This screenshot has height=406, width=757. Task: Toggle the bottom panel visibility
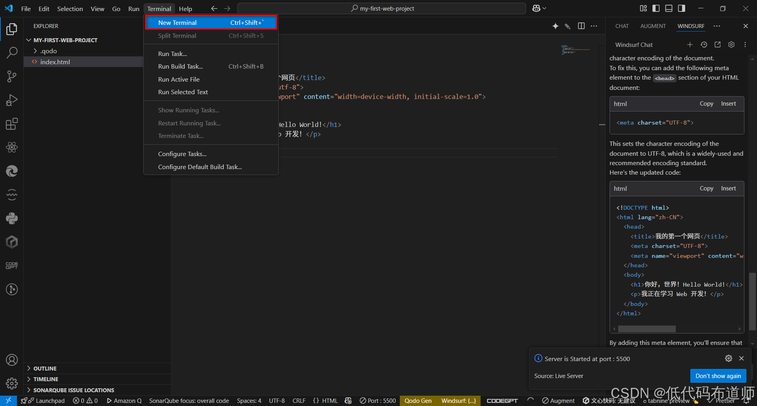pyautogui.click(x=669, y=8)
